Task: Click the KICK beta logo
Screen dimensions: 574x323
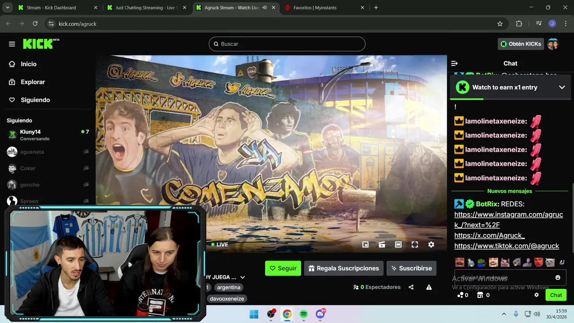Action: (41, 44)
